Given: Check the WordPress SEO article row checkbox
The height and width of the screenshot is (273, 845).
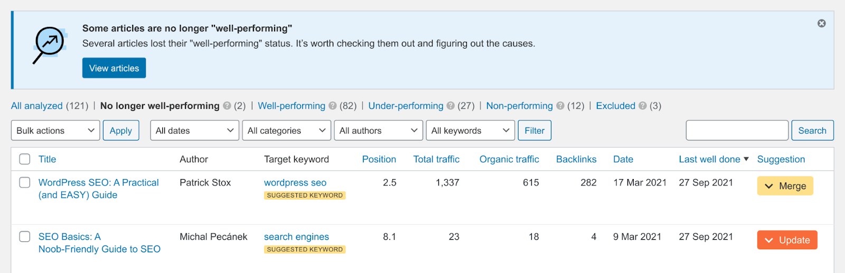Looking at the screenshot, I should [x=25, y=182].
